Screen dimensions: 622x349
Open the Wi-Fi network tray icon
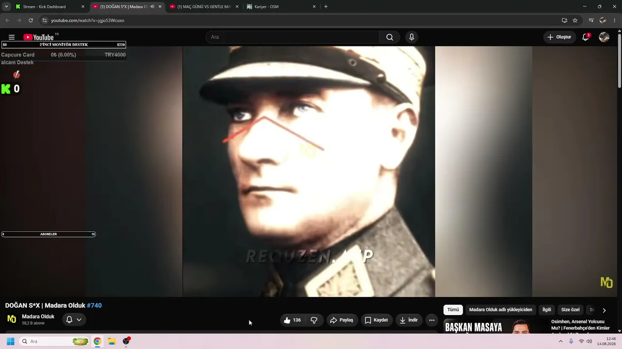point(581,341)
